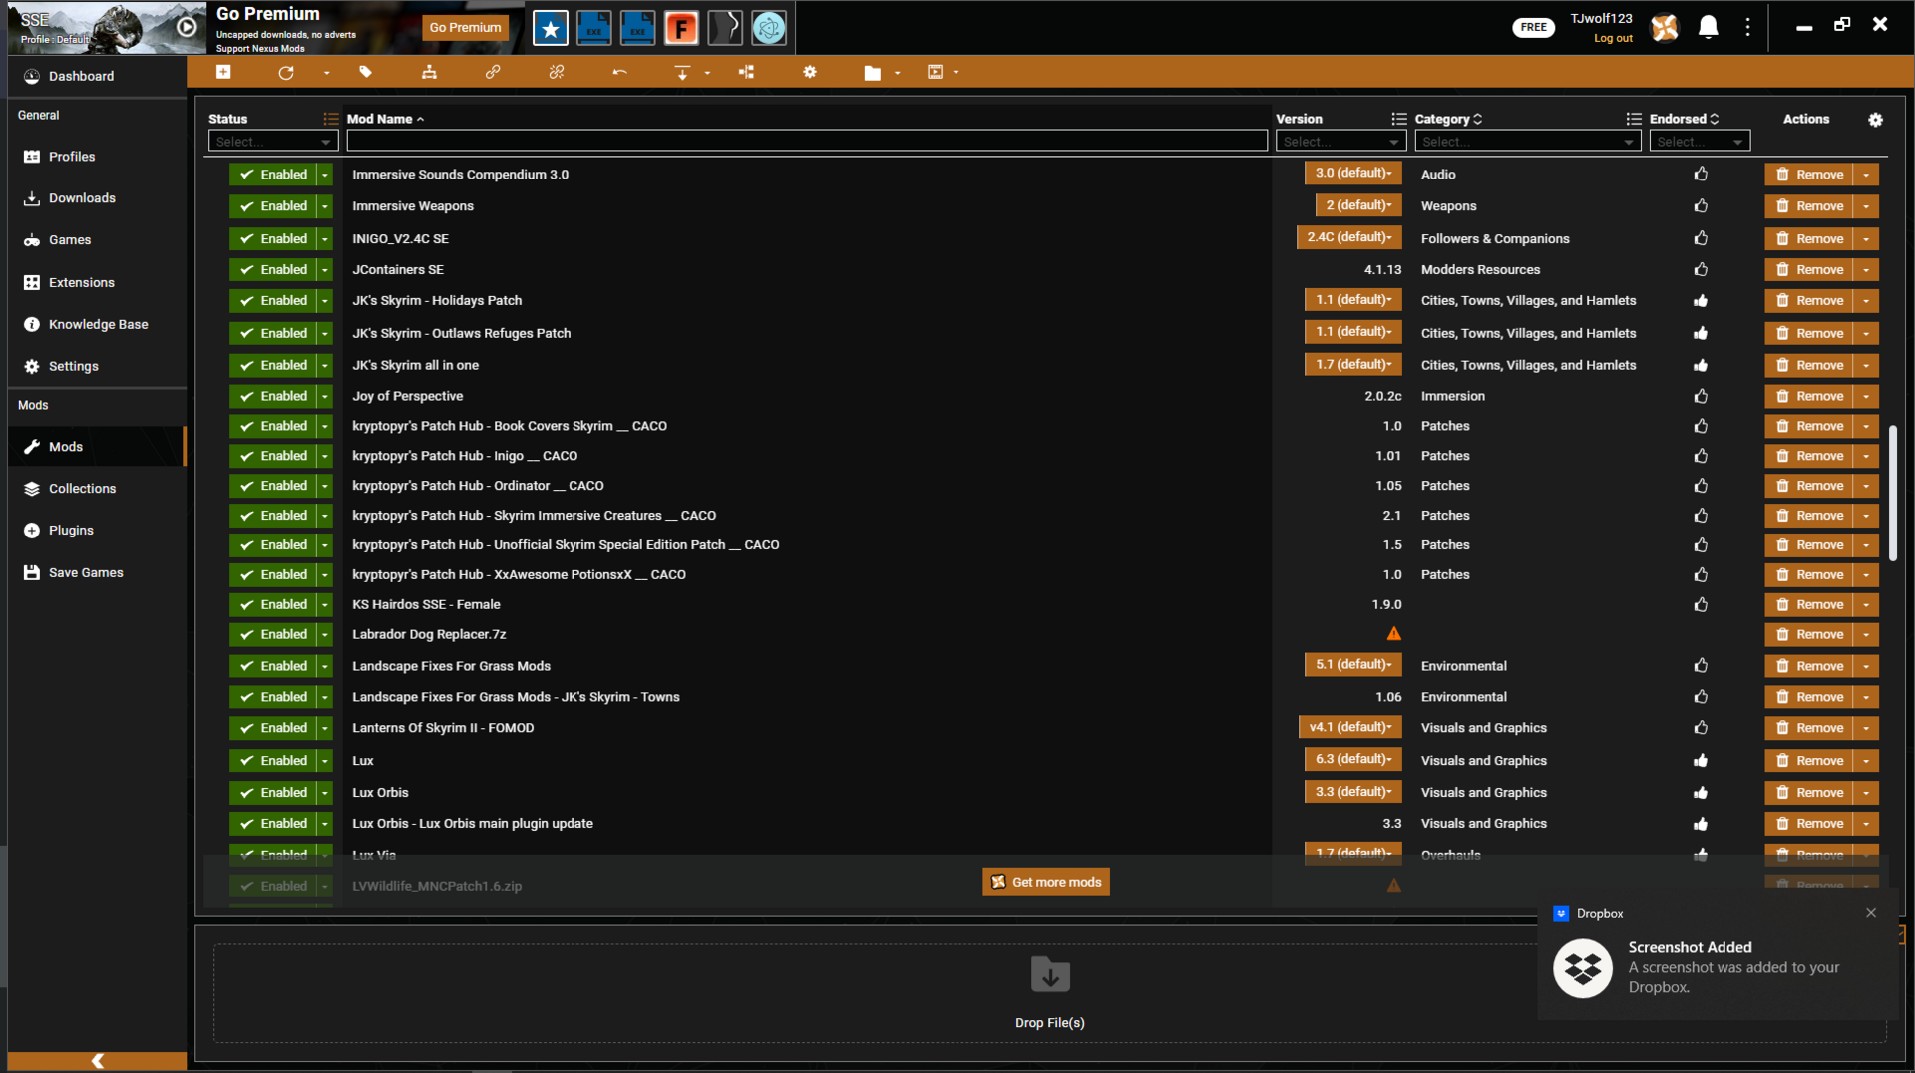Click the filmstrip icon in the toolbar
Image resolution: width=1915 pixels, height=1073 pixels.
935,72
